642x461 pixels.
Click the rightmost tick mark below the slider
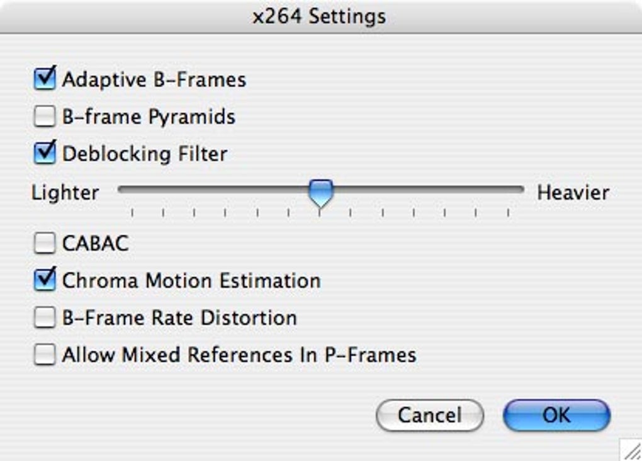pyautogui.click(x=508, y=213)
